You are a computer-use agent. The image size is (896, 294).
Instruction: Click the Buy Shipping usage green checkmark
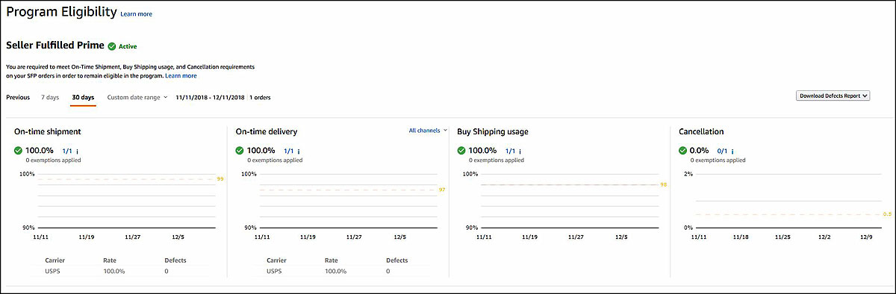click(x=461, y=150)
